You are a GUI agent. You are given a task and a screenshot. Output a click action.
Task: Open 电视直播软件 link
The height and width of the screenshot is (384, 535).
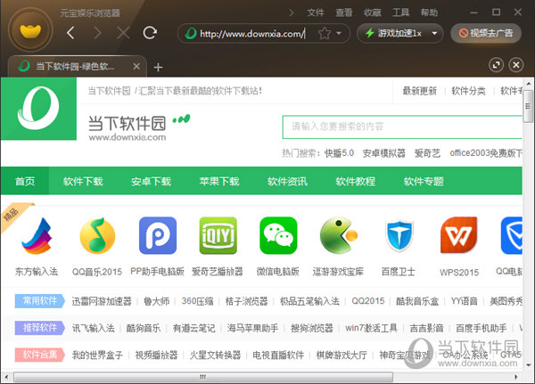(278, 355)
